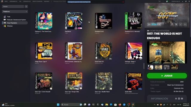Click the YouTube icon in Información header
Image resolution: width=191 pixels, height=107 pixels.
(x=182, y=99)
